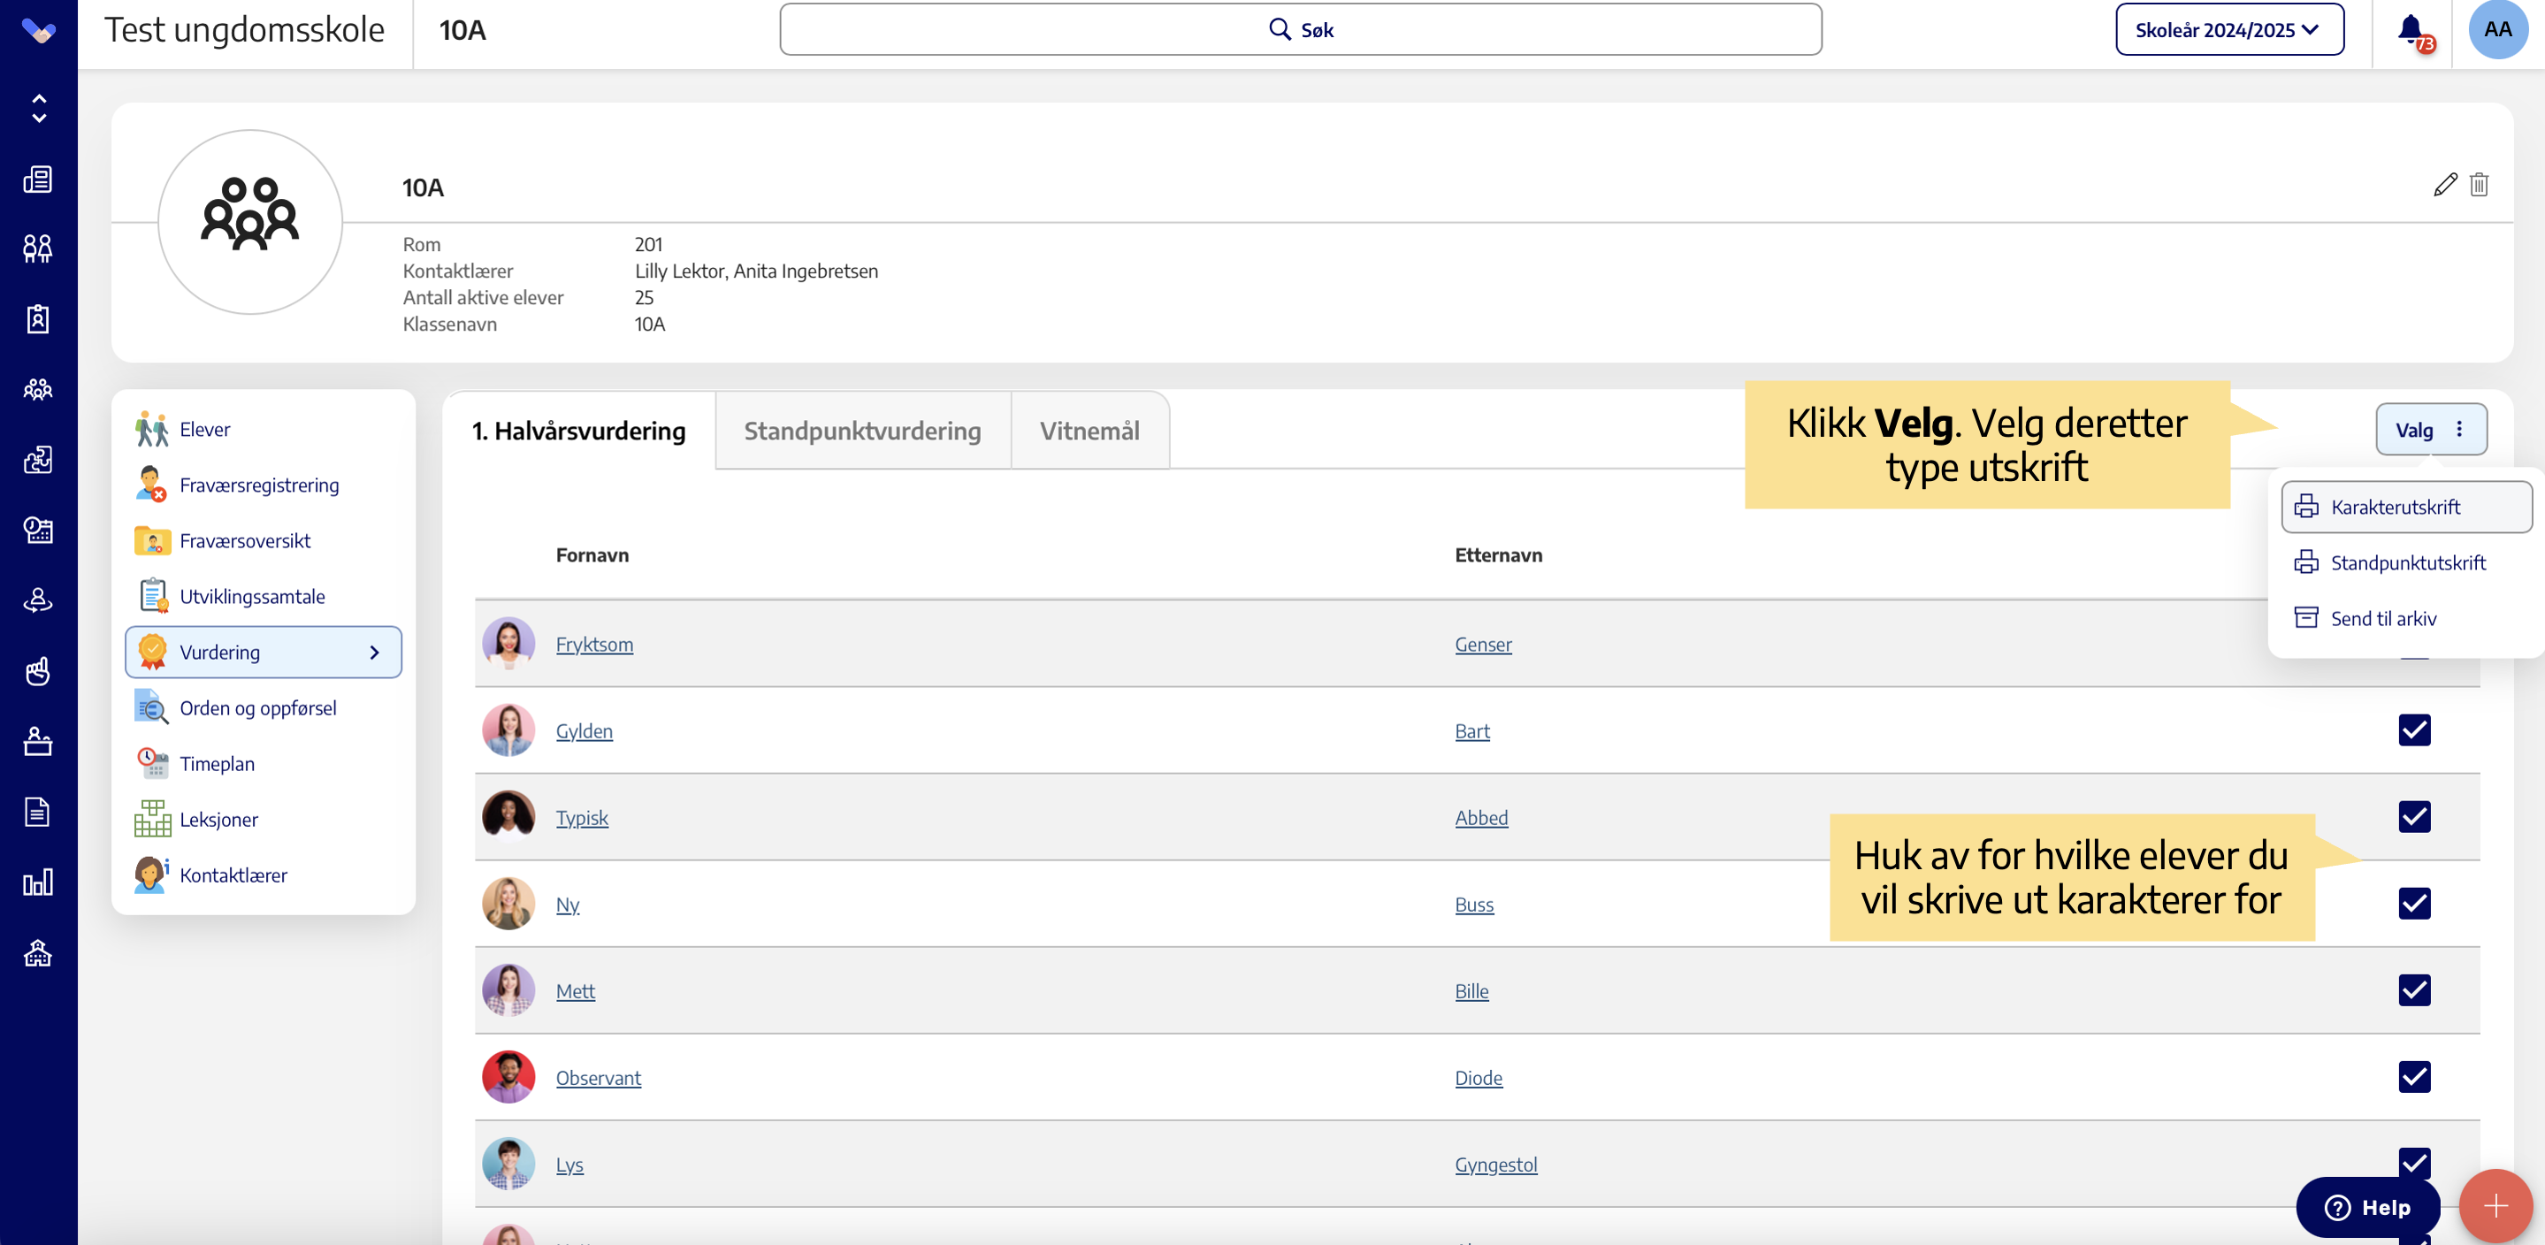
Task: Click the profile photo of Lys Gyngestol
Action: pyautogui.click(x=508, y=1164)
